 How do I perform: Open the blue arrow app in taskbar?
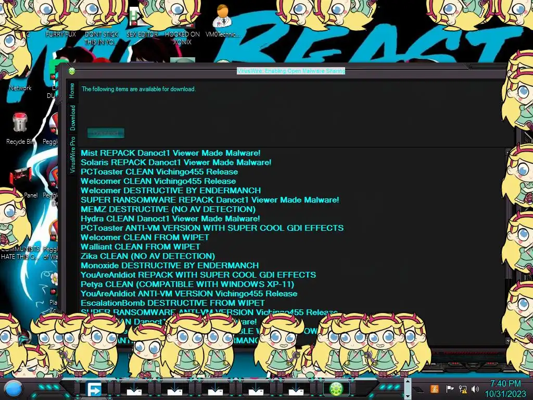(x=94, y=389)
